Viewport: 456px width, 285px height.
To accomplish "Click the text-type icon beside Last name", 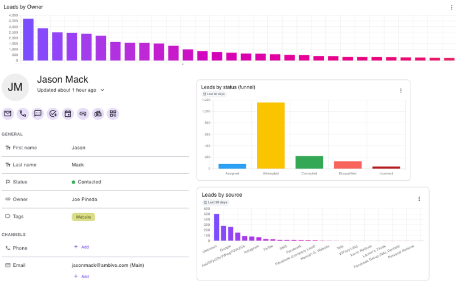I will point(8,165).
